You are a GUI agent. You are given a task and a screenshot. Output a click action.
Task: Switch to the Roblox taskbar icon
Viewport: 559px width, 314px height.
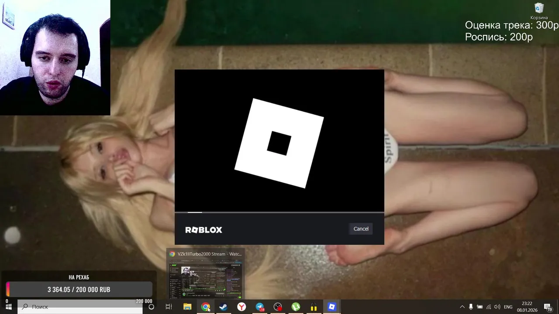pyautogui.click(x=332, y=307)
